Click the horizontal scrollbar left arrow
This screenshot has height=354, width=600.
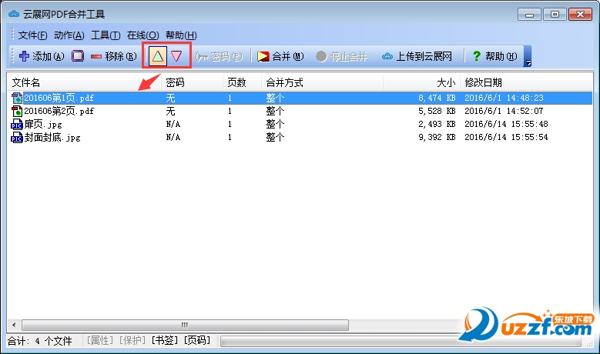14,325
